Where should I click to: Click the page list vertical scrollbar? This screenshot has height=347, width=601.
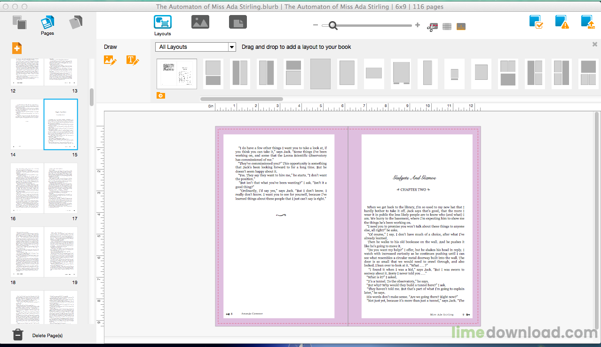92,97
